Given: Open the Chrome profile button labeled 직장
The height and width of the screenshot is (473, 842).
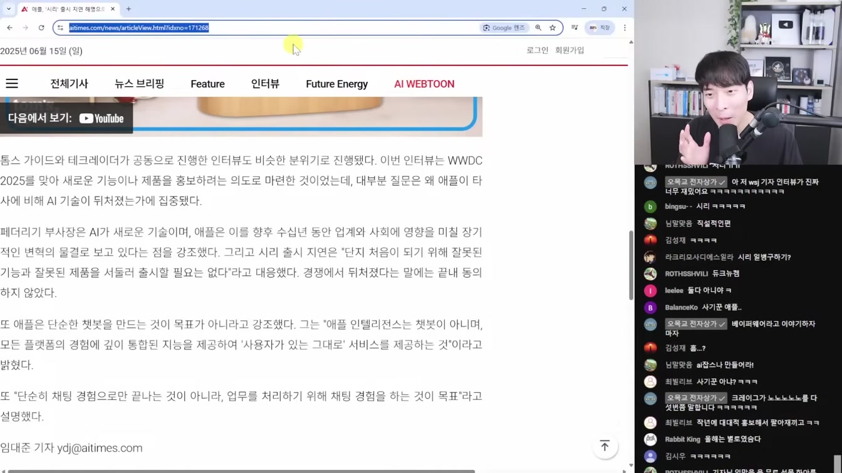Looking at the screenshot, I should pyautogui.click(x=600, y=28).
